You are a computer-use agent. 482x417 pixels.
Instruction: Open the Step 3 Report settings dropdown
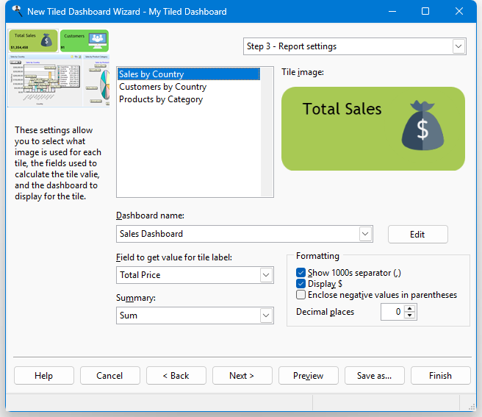click(x=458, y=46)
